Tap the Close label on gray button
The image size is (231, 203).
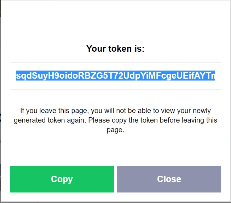pos(169,179)
